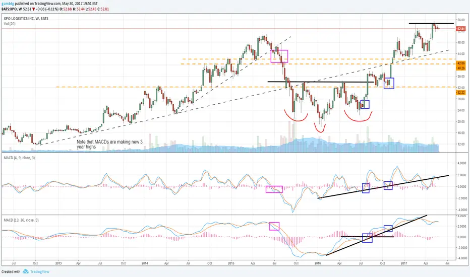The image size is (470, 277).
Task: Click the 'XPO LOGISTICS INC, W, BATS' chart title
Action: click(26, 19)
